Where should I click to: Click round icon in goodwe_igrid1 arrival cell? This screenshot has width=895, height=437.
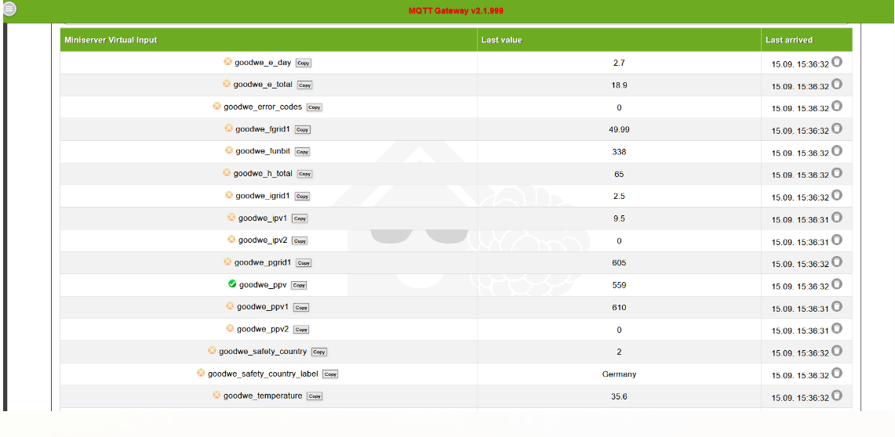(837, 196)
